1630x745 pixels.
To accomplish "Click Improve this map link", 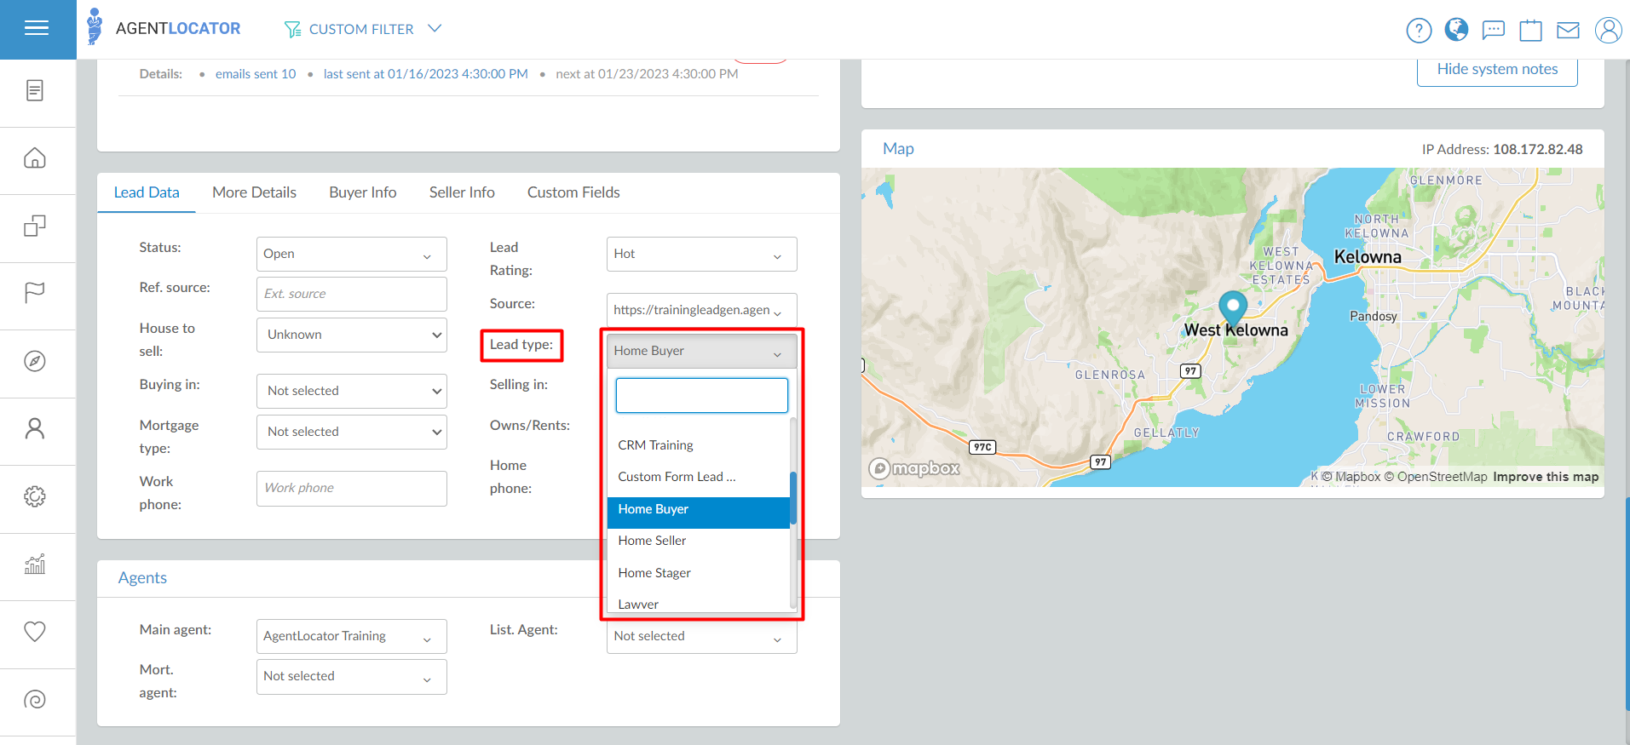I will coord(1546,477).
